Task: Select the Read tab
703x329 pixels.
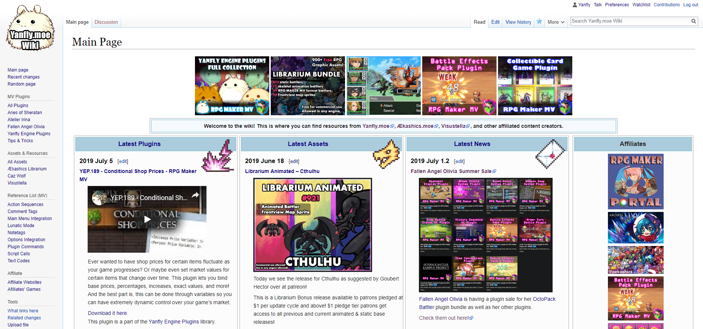Action: (x=479, y=22)
